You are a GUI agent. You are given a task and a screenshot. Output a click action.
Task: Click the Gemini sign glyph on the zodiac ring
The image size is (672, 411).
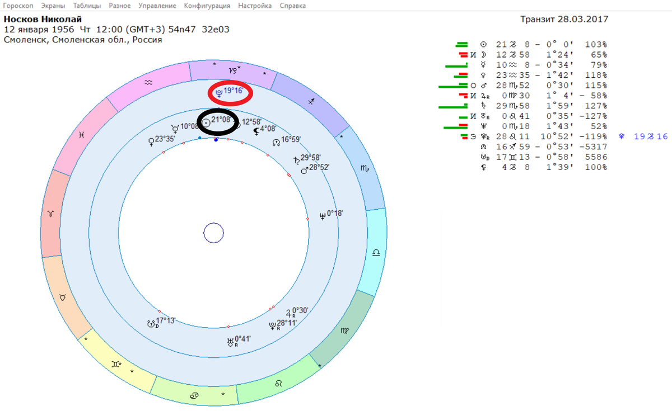[115, 364]
